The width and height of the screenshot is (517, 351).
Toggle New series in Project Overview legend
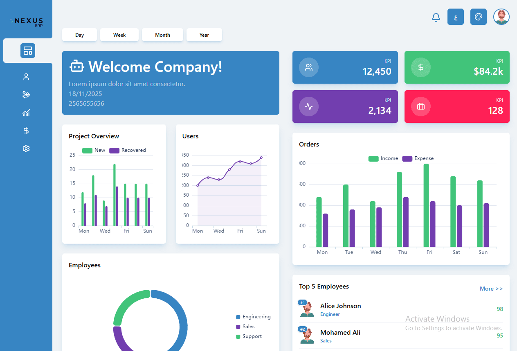click(x=94, y=150)
